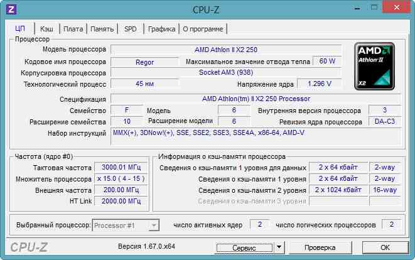Click the active cores count field
This screenshot has height=260, width=415.
tap(260, 225)
